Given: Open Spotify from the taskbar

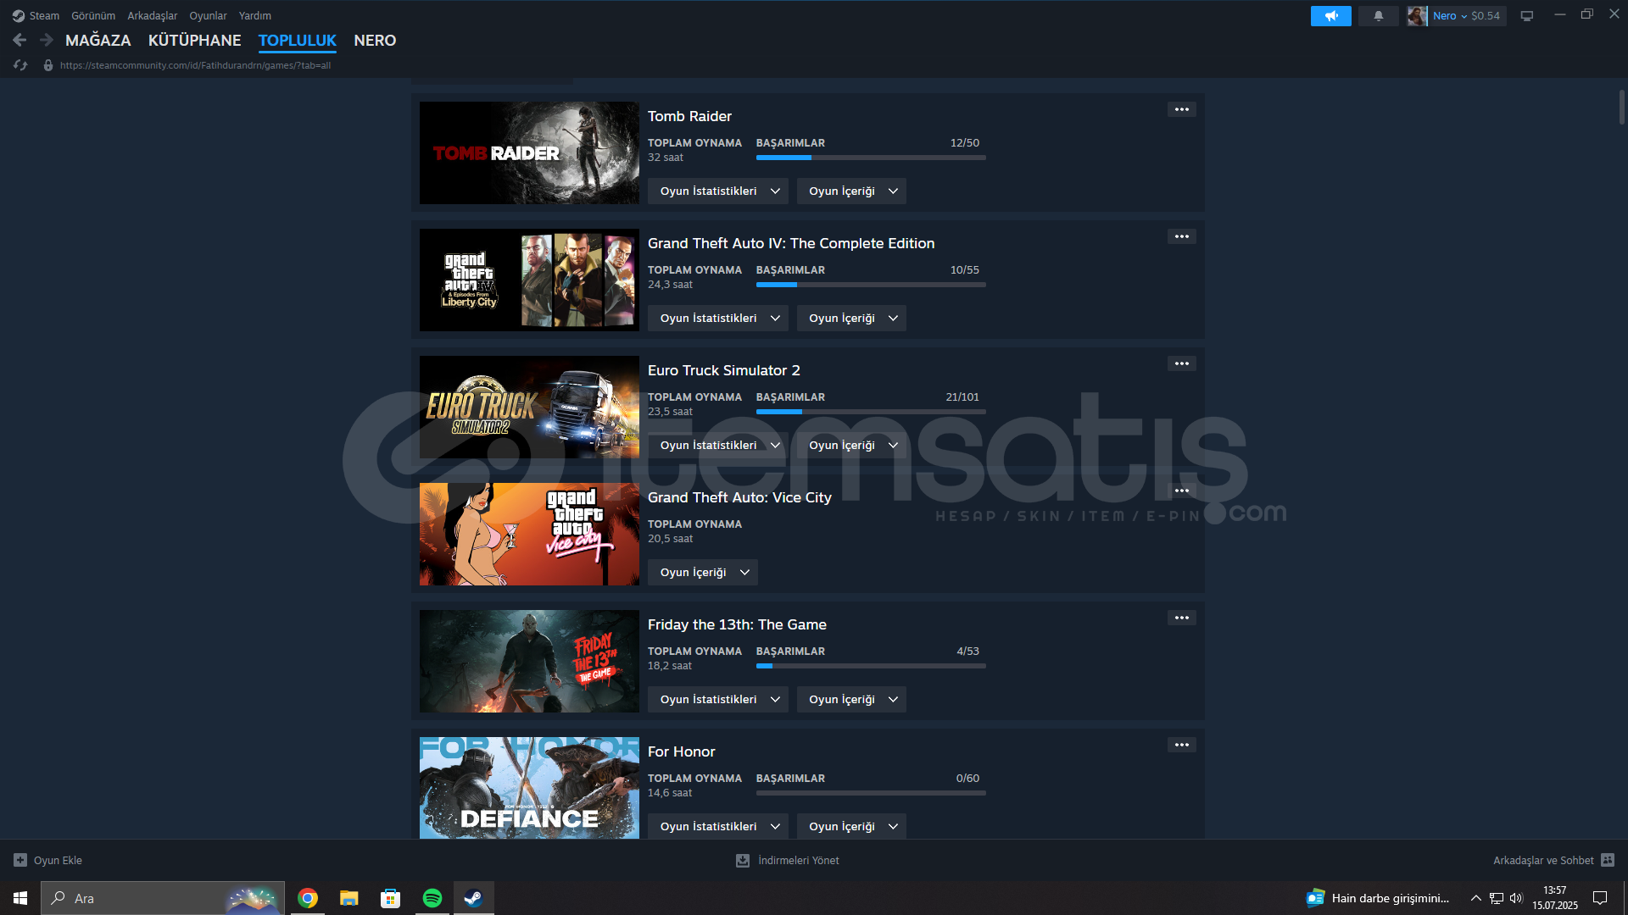Looking at the screenshot, I should click(432, 898).
